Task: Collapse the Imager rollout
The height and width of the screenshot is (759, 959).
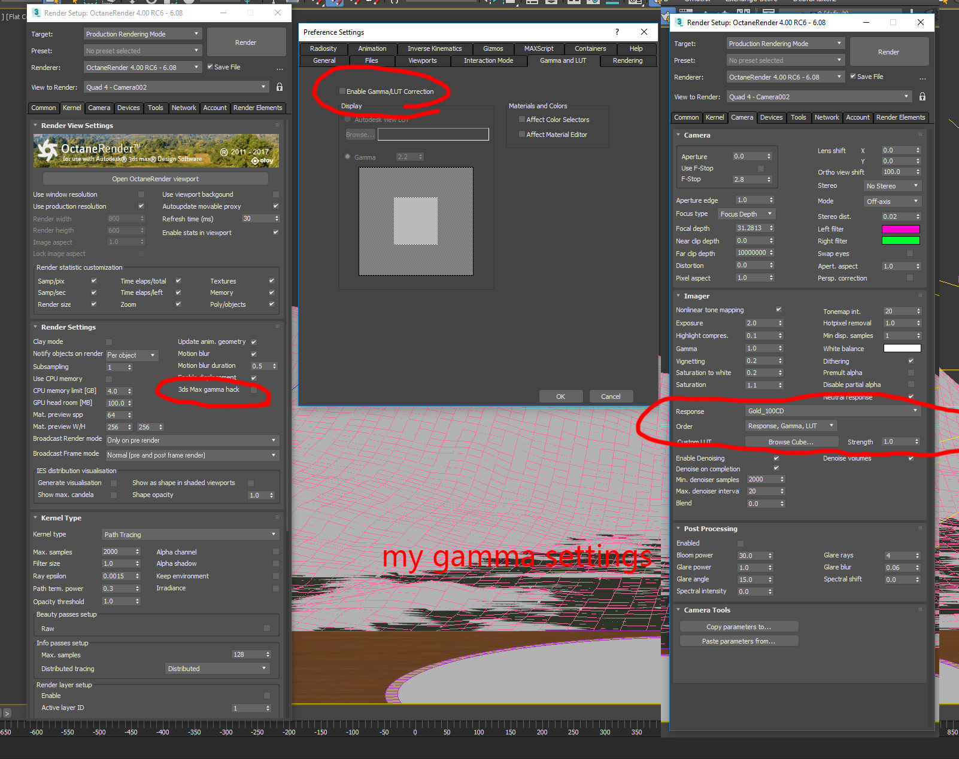Action: (x=696, y=296)
